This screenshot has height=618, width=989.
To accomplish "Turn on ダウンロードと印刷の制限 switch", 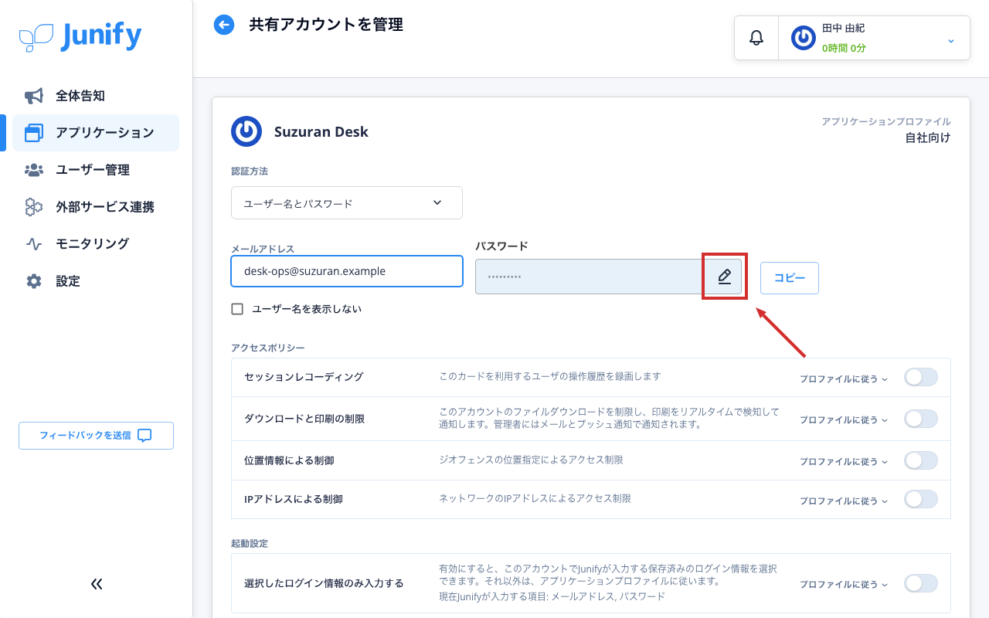I will (x=921, y=419).
